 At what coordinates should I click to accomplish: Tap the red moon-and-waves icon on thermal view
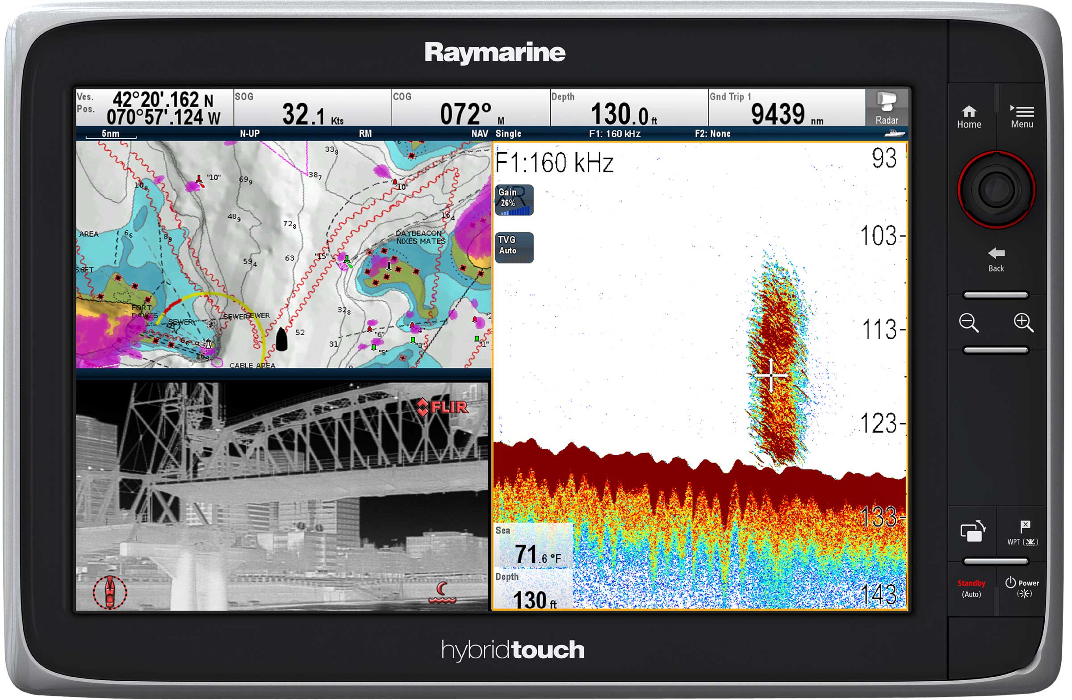tap(442, 593)
